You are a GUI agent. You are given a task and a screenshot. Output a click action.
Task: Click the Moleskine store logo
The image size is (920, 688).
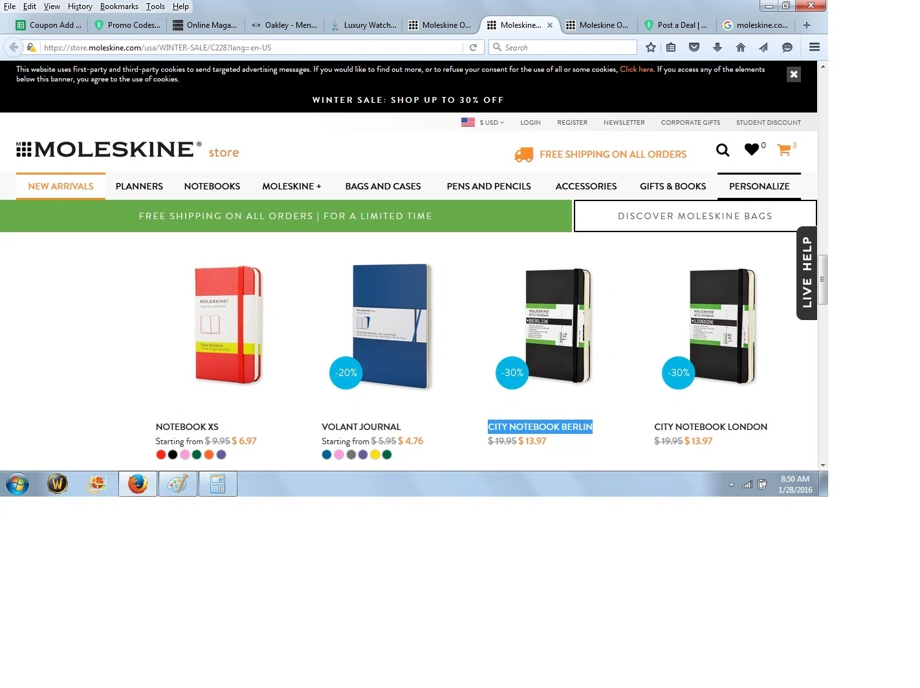point(127,150)
